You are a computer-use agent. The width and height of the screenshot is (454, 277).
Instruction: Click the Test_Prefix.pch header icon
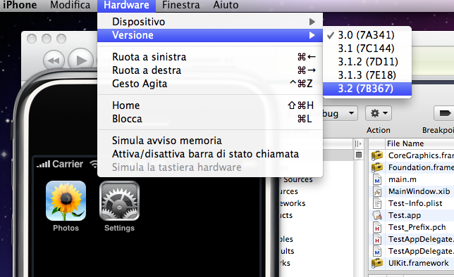pyautogui.click(x=377, y=227)
